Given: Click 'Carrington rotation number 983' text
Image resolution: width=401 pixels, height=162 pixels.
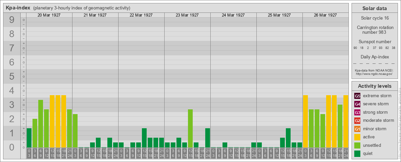Looking at the screenshot, I should 375,30.
